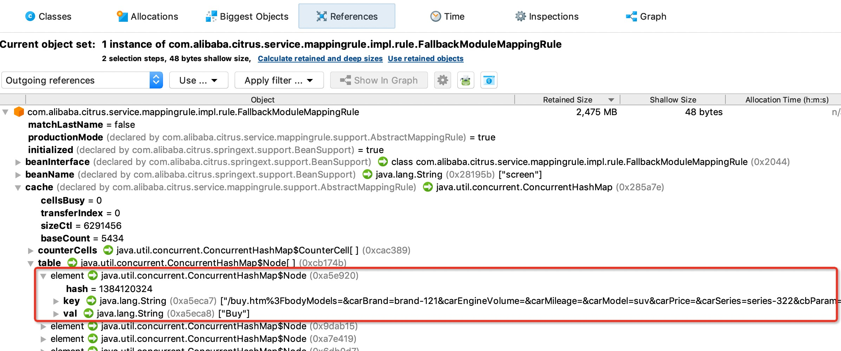
Task: Click the Object column header
Action: click(263, 100)
